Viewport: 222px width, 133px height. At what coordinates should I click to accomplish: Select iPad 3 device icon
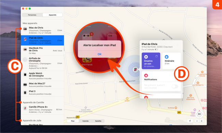[25, 92]
